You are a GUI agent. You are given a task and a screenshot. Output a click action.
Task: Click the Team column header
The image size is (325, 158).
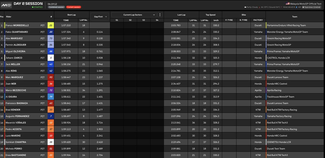295,17
